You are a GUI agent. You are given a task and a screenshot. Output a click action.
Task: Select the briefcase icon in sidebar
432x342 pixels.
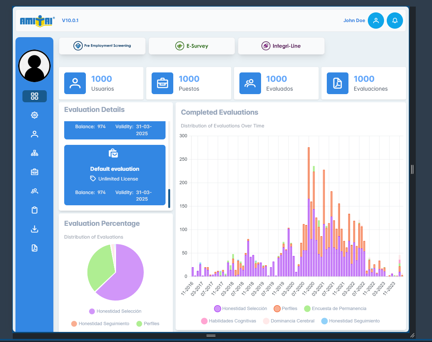(34, 172)
